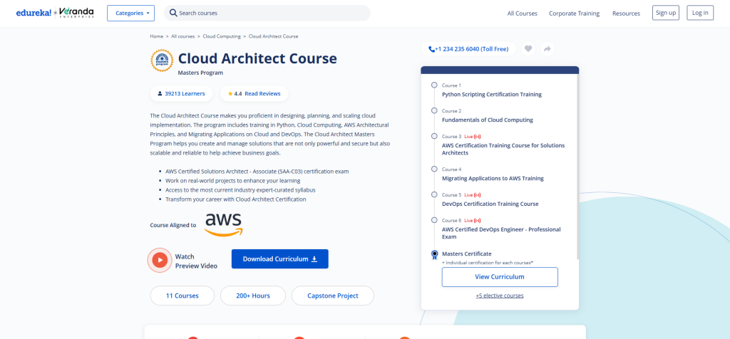Viewport: 730px width, 339px height.
Task: Open the +5 elective courses link
Action: point(500,296)
